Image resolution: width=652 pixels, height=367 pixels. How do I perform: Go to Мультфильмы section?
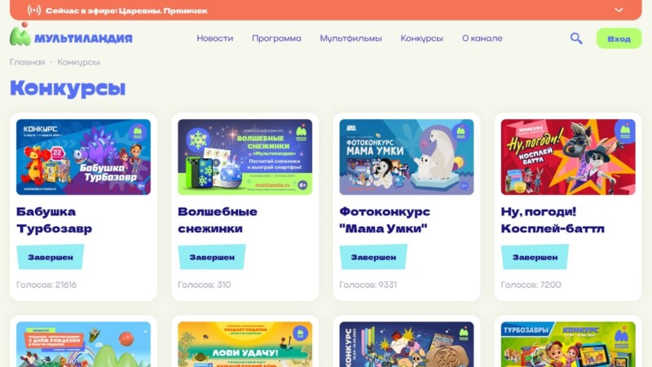(x=350, y=38)
